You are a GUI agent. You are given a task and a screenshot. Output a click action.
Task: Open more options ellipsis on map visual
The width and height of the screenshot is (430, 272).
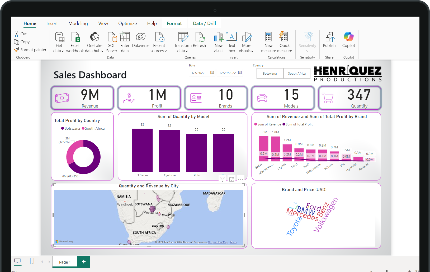click(x=240, y=179)
